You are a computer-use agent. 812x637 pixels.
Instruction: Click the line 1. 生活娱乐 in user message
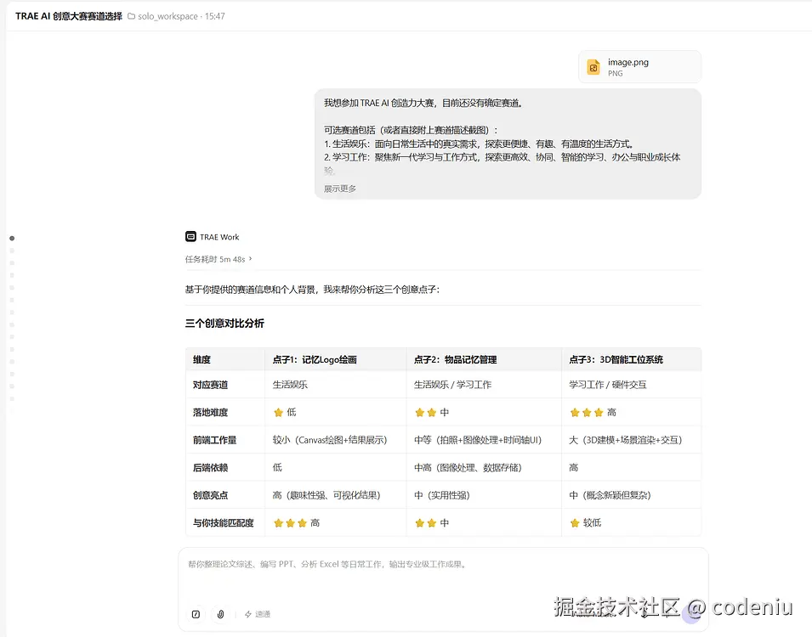[x=479, y=144]
